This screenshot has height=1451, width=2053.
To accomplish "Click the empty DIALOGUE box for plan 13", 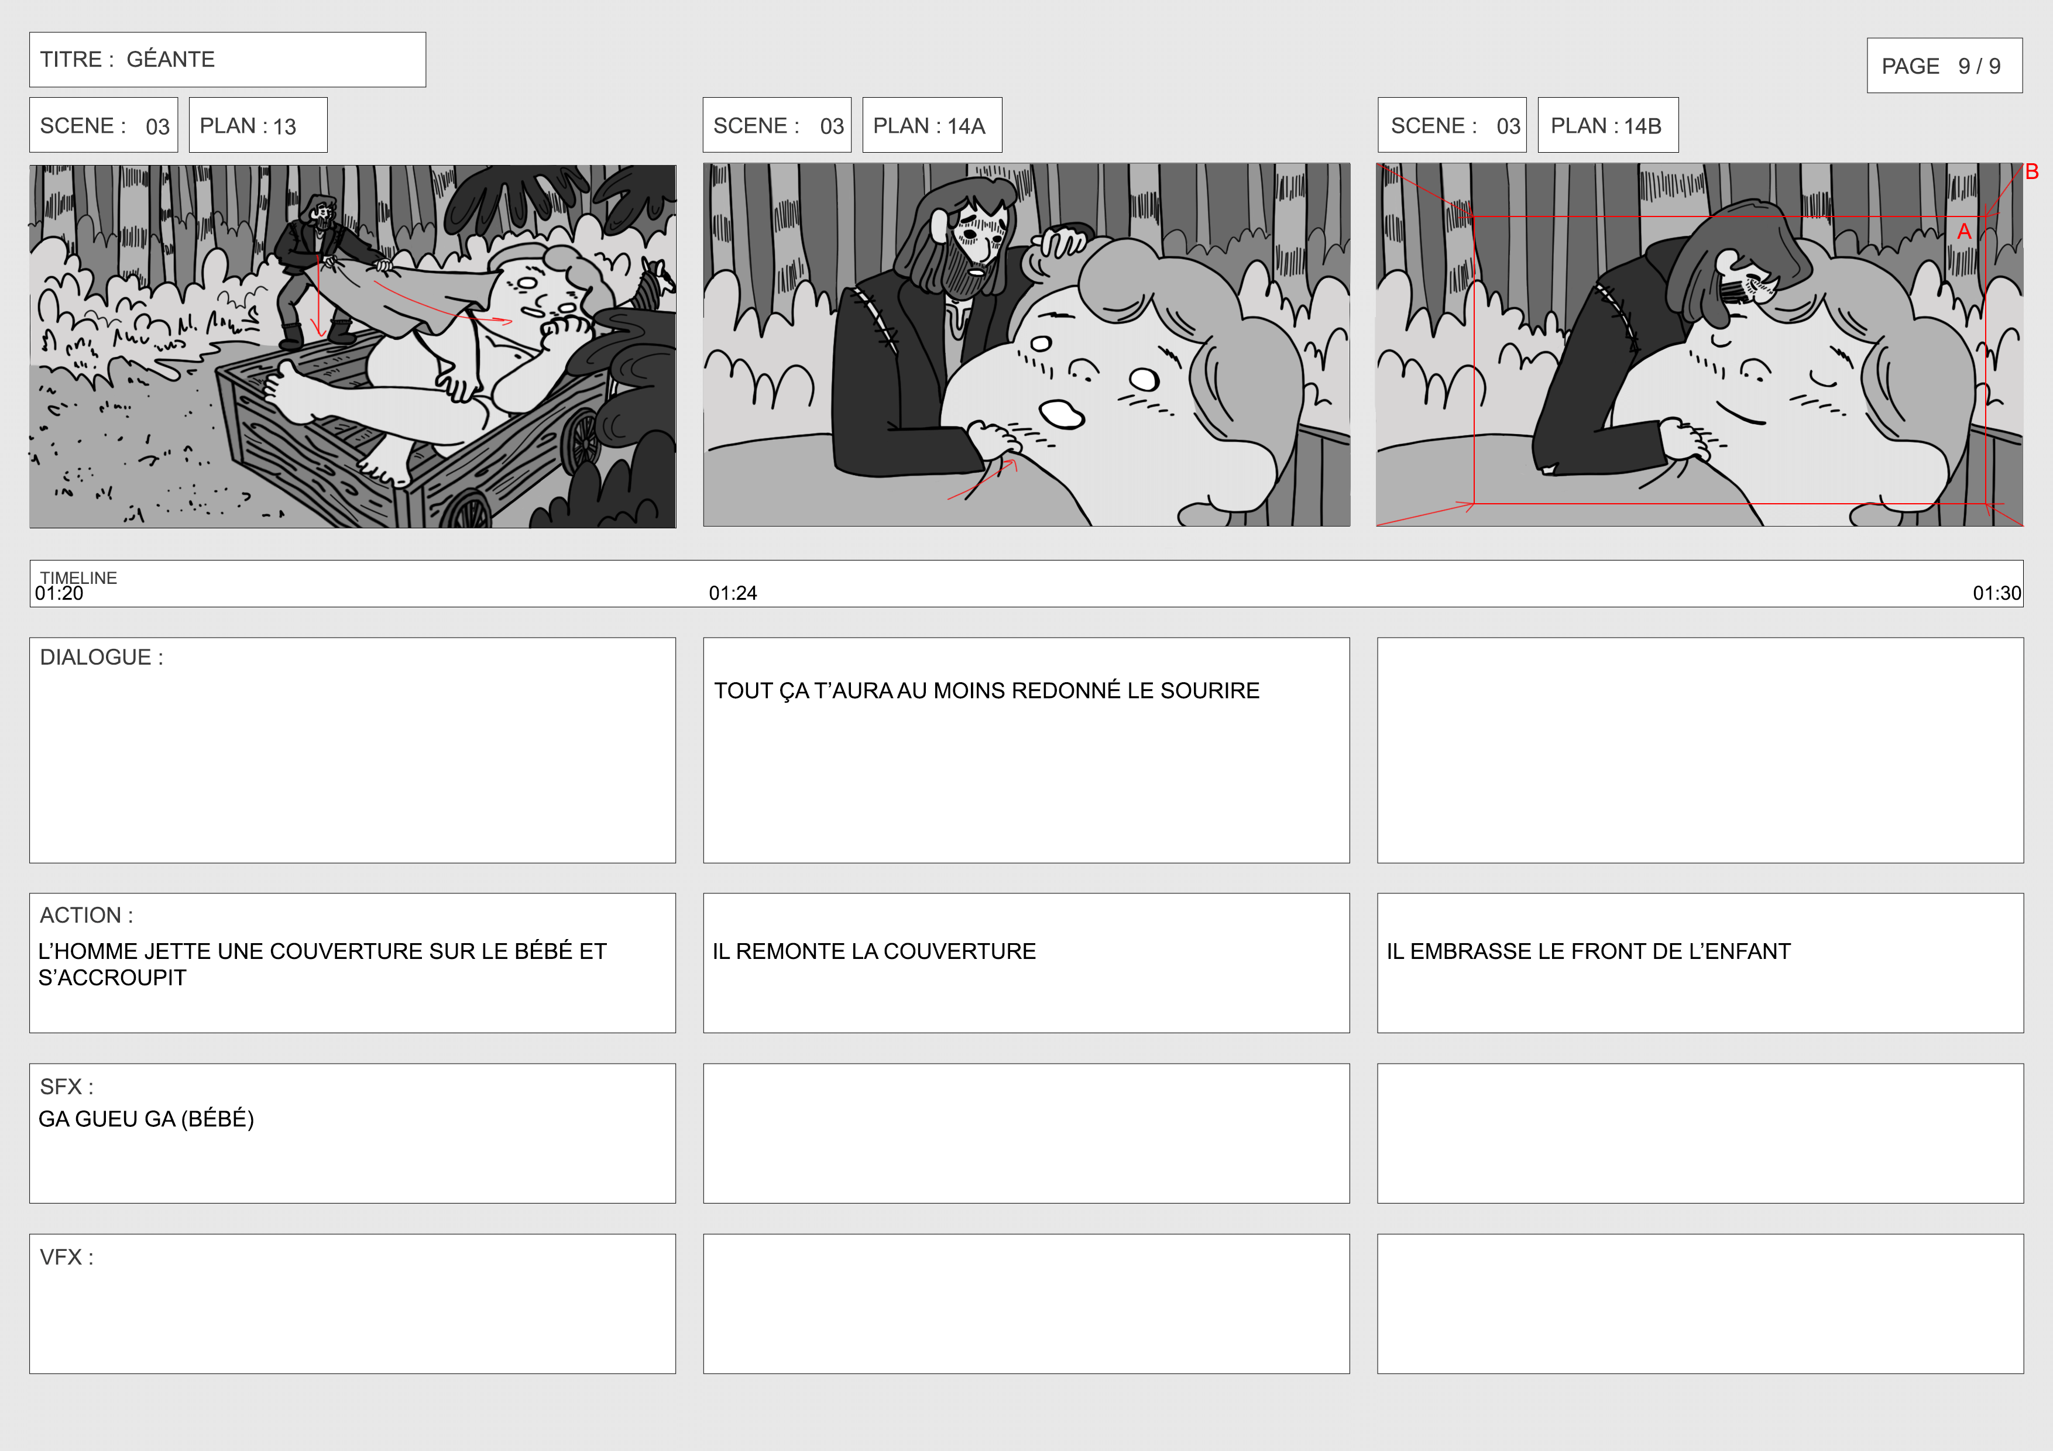I will (x=352, y=750).
